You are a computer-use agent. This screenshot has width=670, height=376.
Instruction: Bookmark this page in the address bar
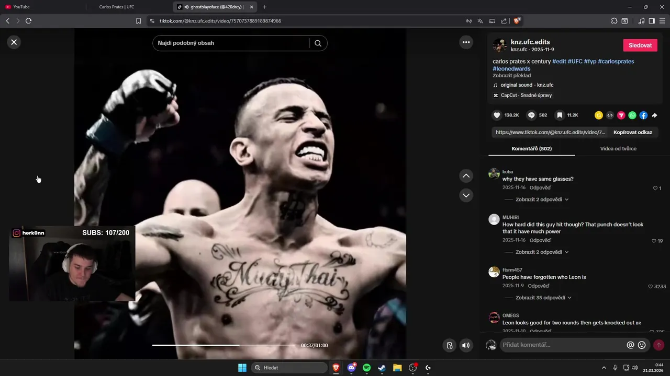pos(138,21)
